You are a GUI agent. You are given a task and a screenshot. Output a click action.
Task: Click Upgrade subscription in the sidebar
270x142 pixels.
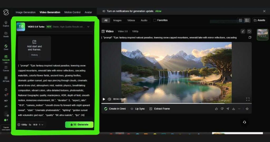6,128
